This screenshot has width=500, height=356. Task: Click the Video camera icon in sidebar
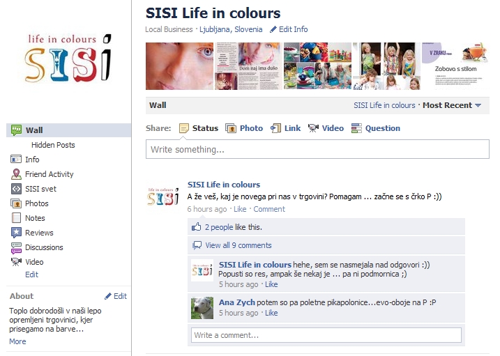click(16, 262)
